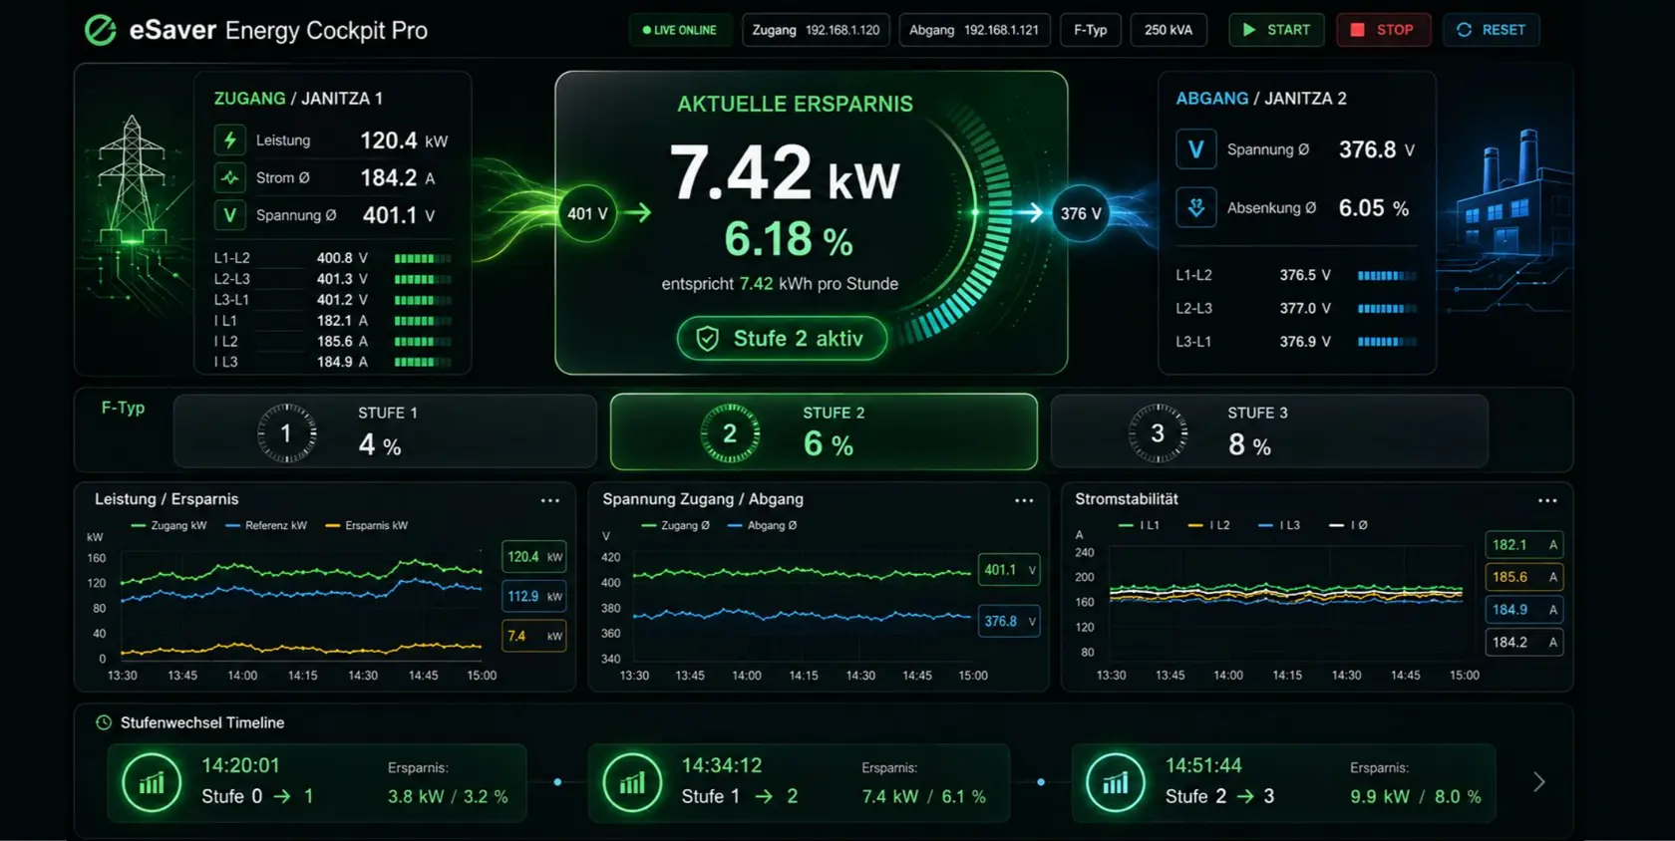Viewport: 1675px width, 841px height.
Task: Click the shield icon in Stufe 2 aktiv
Action: coord(707,339)
